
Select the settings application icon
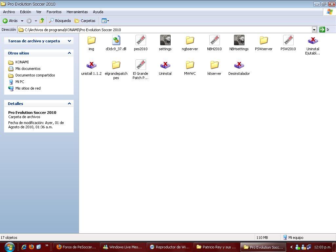165,40
